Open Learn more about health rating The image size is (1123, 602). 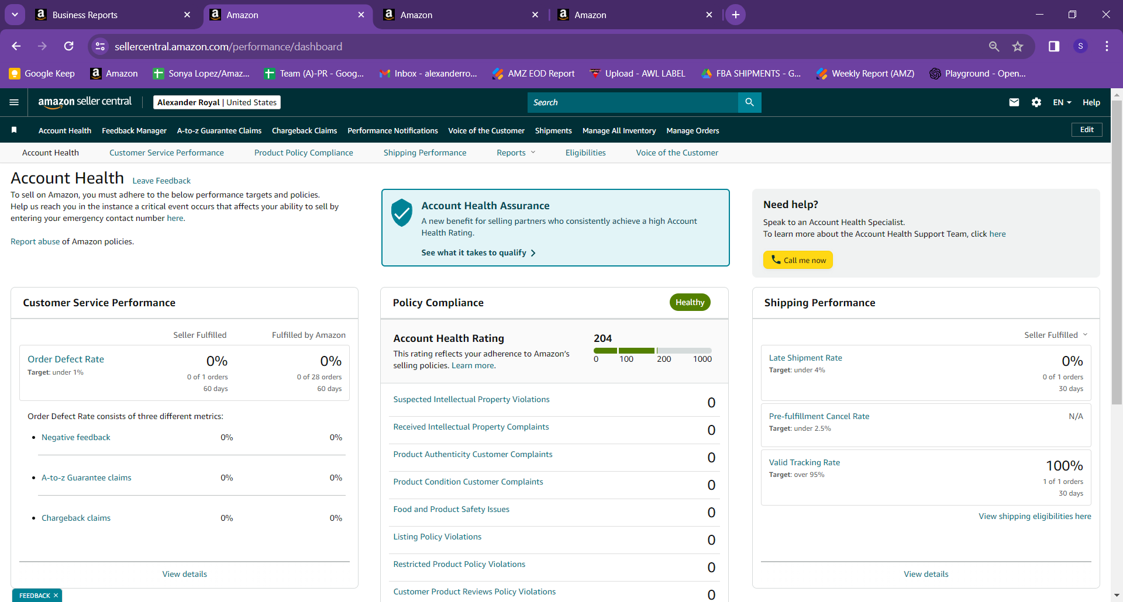473,365
